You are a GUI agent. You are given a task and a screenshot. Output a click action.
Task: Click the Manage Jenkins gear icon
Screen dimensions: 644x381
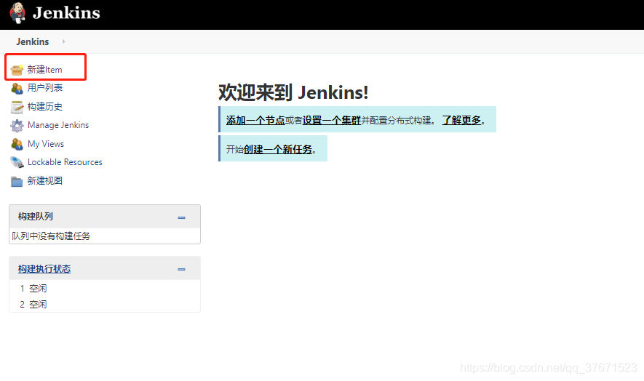pyautogui.click(x=17, y=125)
